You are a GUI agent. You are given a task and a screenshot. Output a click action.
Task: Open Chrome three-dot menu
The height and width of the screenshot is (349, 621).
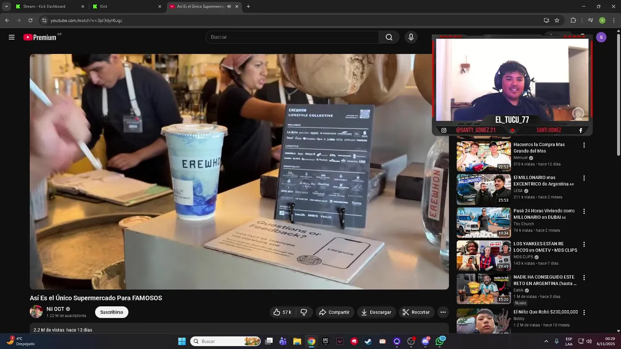coord(614,20)
